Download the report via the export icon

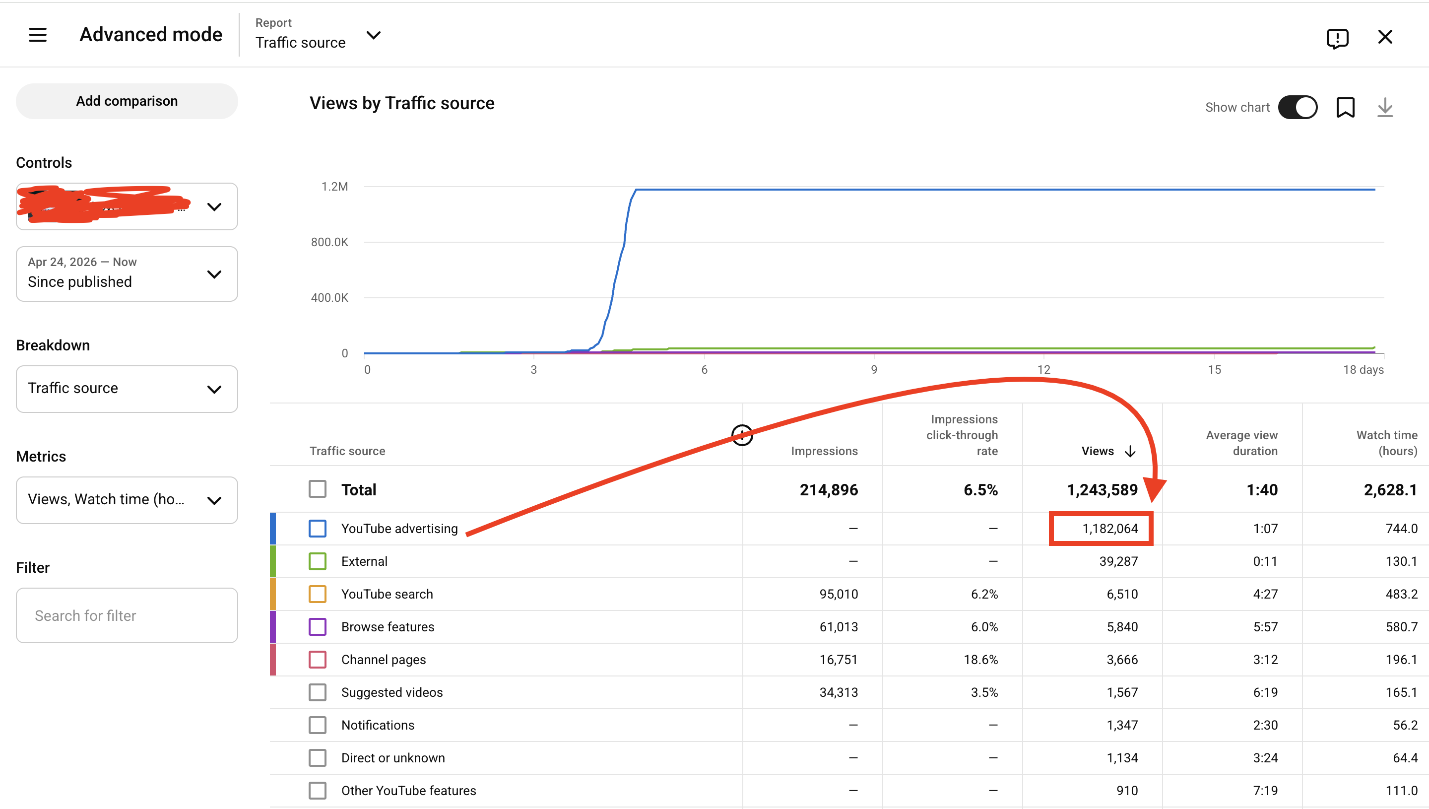(x=1385, y=107)
